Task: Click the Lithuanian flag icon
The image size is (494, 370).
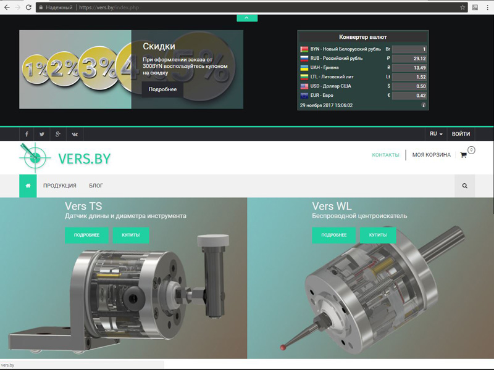Action: [x=304, y=76]
